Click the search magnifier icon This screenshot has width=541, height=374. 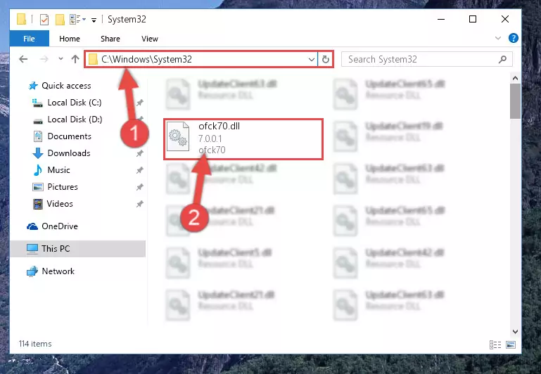(503, 59)
